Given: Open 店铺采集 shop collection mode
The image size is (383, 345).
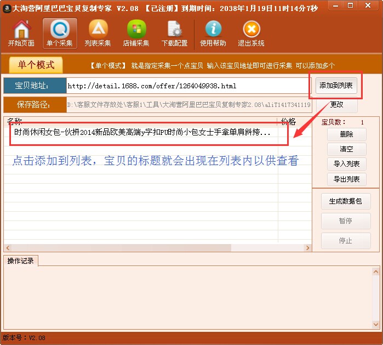Looking at the screenshot, I should (x=136, y=33).
